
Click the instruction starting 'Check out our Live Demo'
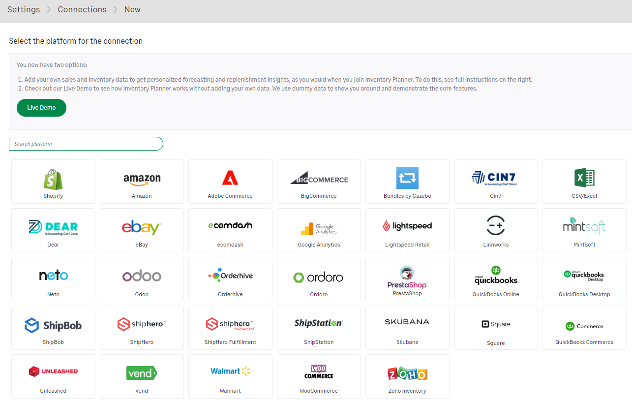click(251, 89)
